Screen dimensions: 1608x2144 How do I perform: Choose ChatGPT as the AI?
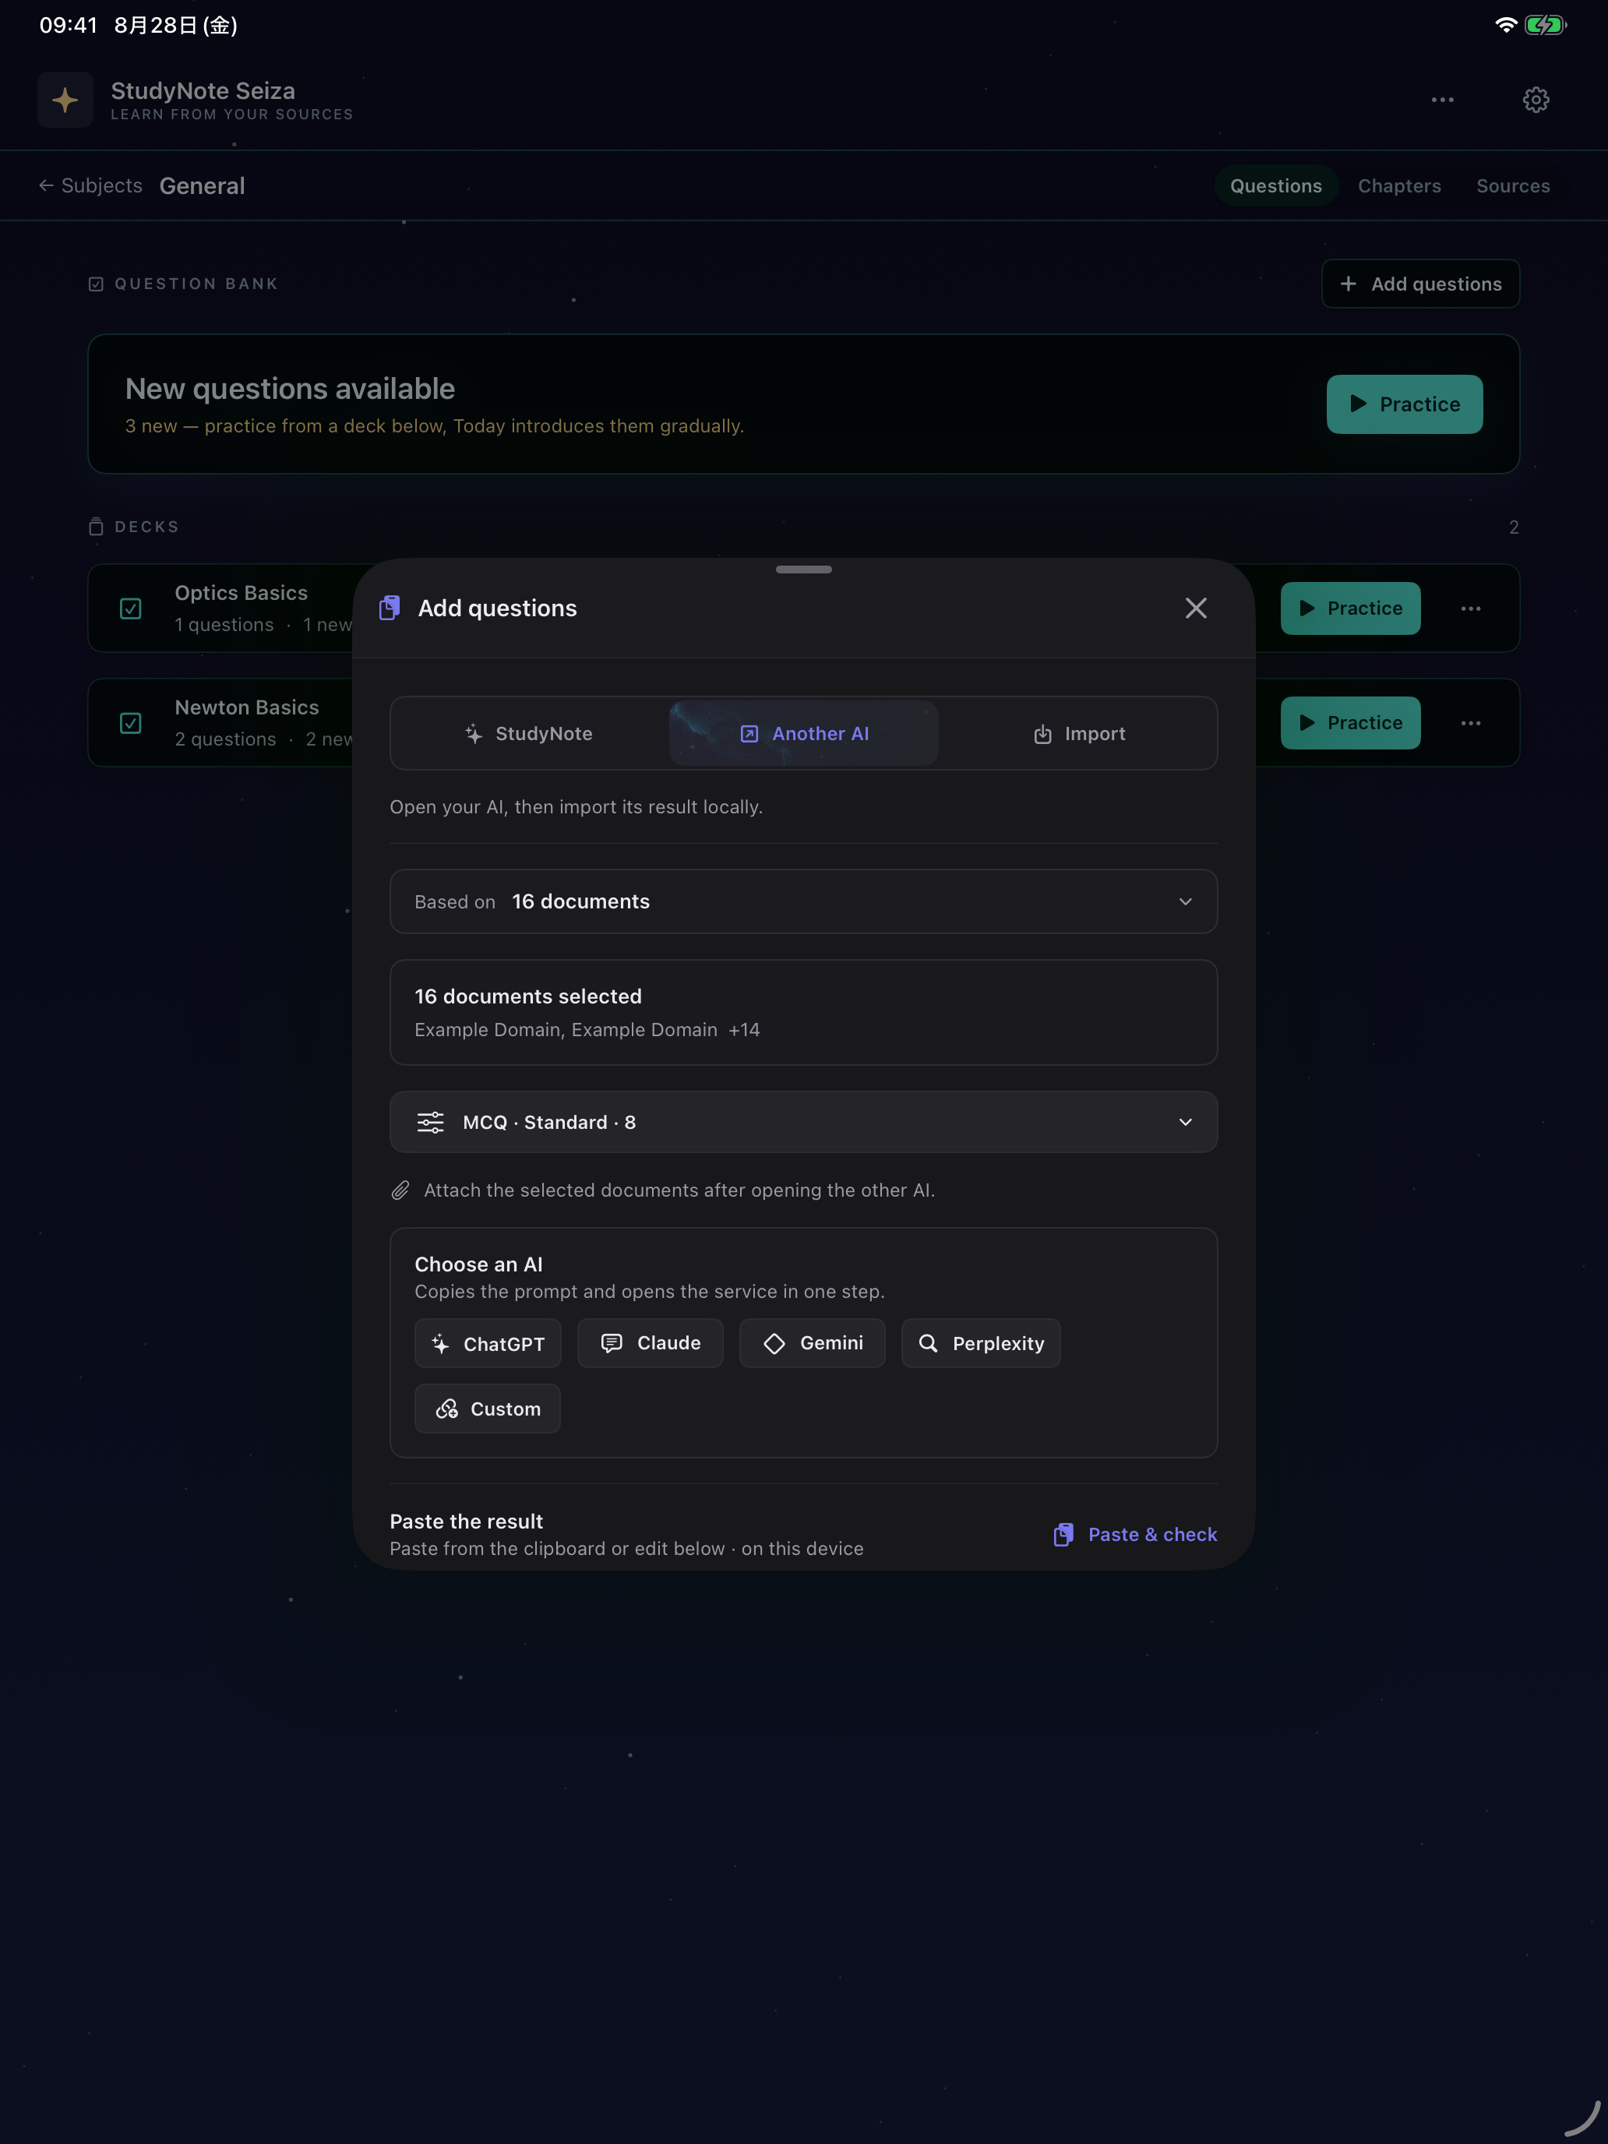pos(488,1343)
